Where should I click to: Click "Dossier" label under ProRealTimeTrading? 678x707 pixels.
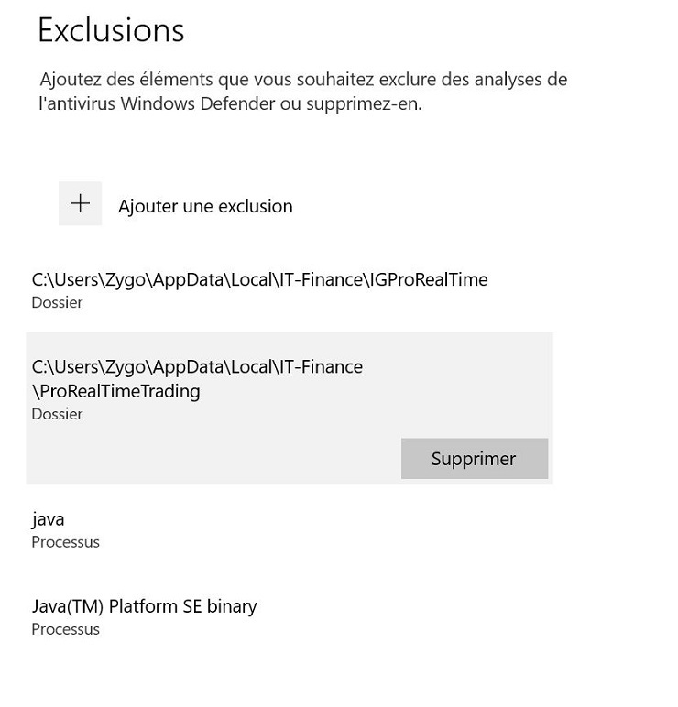point(57,414)
